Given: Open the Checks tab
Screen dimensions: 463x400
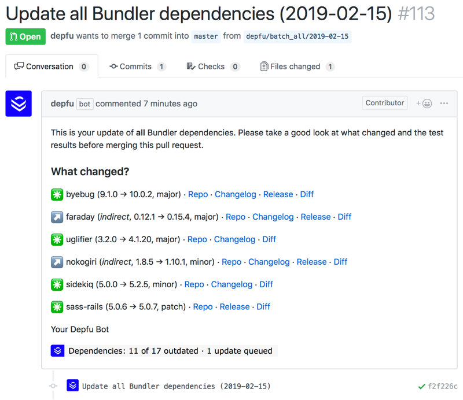Looking at the screenshot, I should click(212, 66).
